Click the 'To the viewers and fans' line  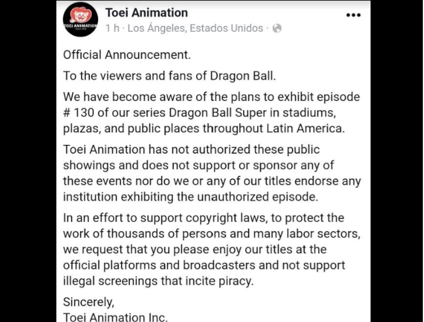click(170, 76)
